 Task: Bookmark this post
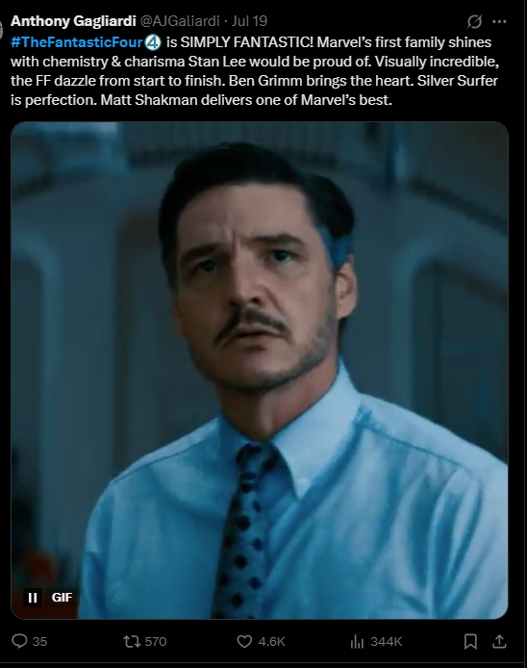[470, 641]
